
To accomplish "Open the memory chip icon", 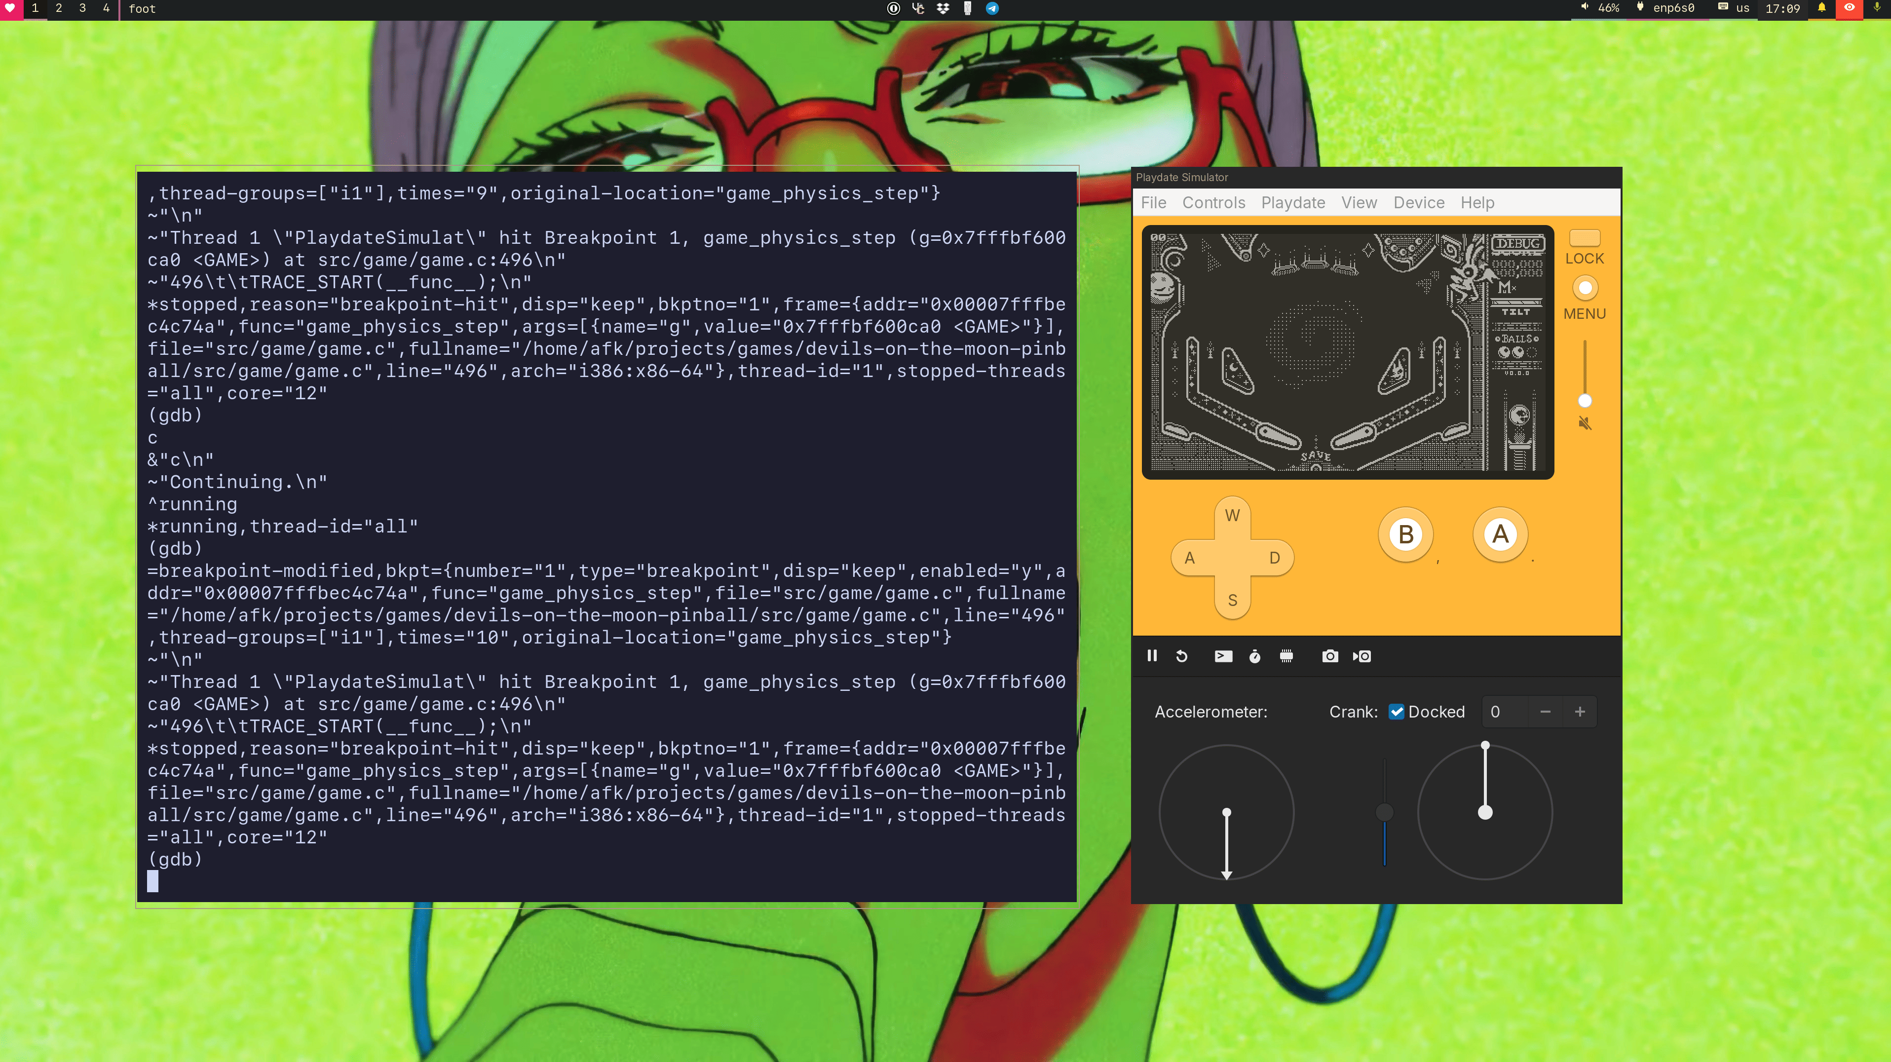I will click(1286, 655).
